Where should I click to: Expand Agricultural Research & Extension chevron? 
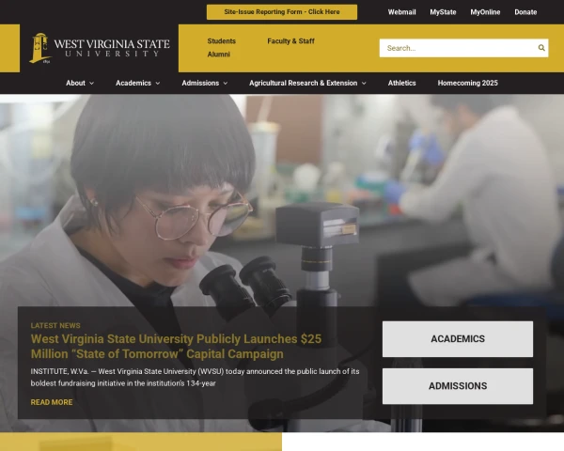364,83
